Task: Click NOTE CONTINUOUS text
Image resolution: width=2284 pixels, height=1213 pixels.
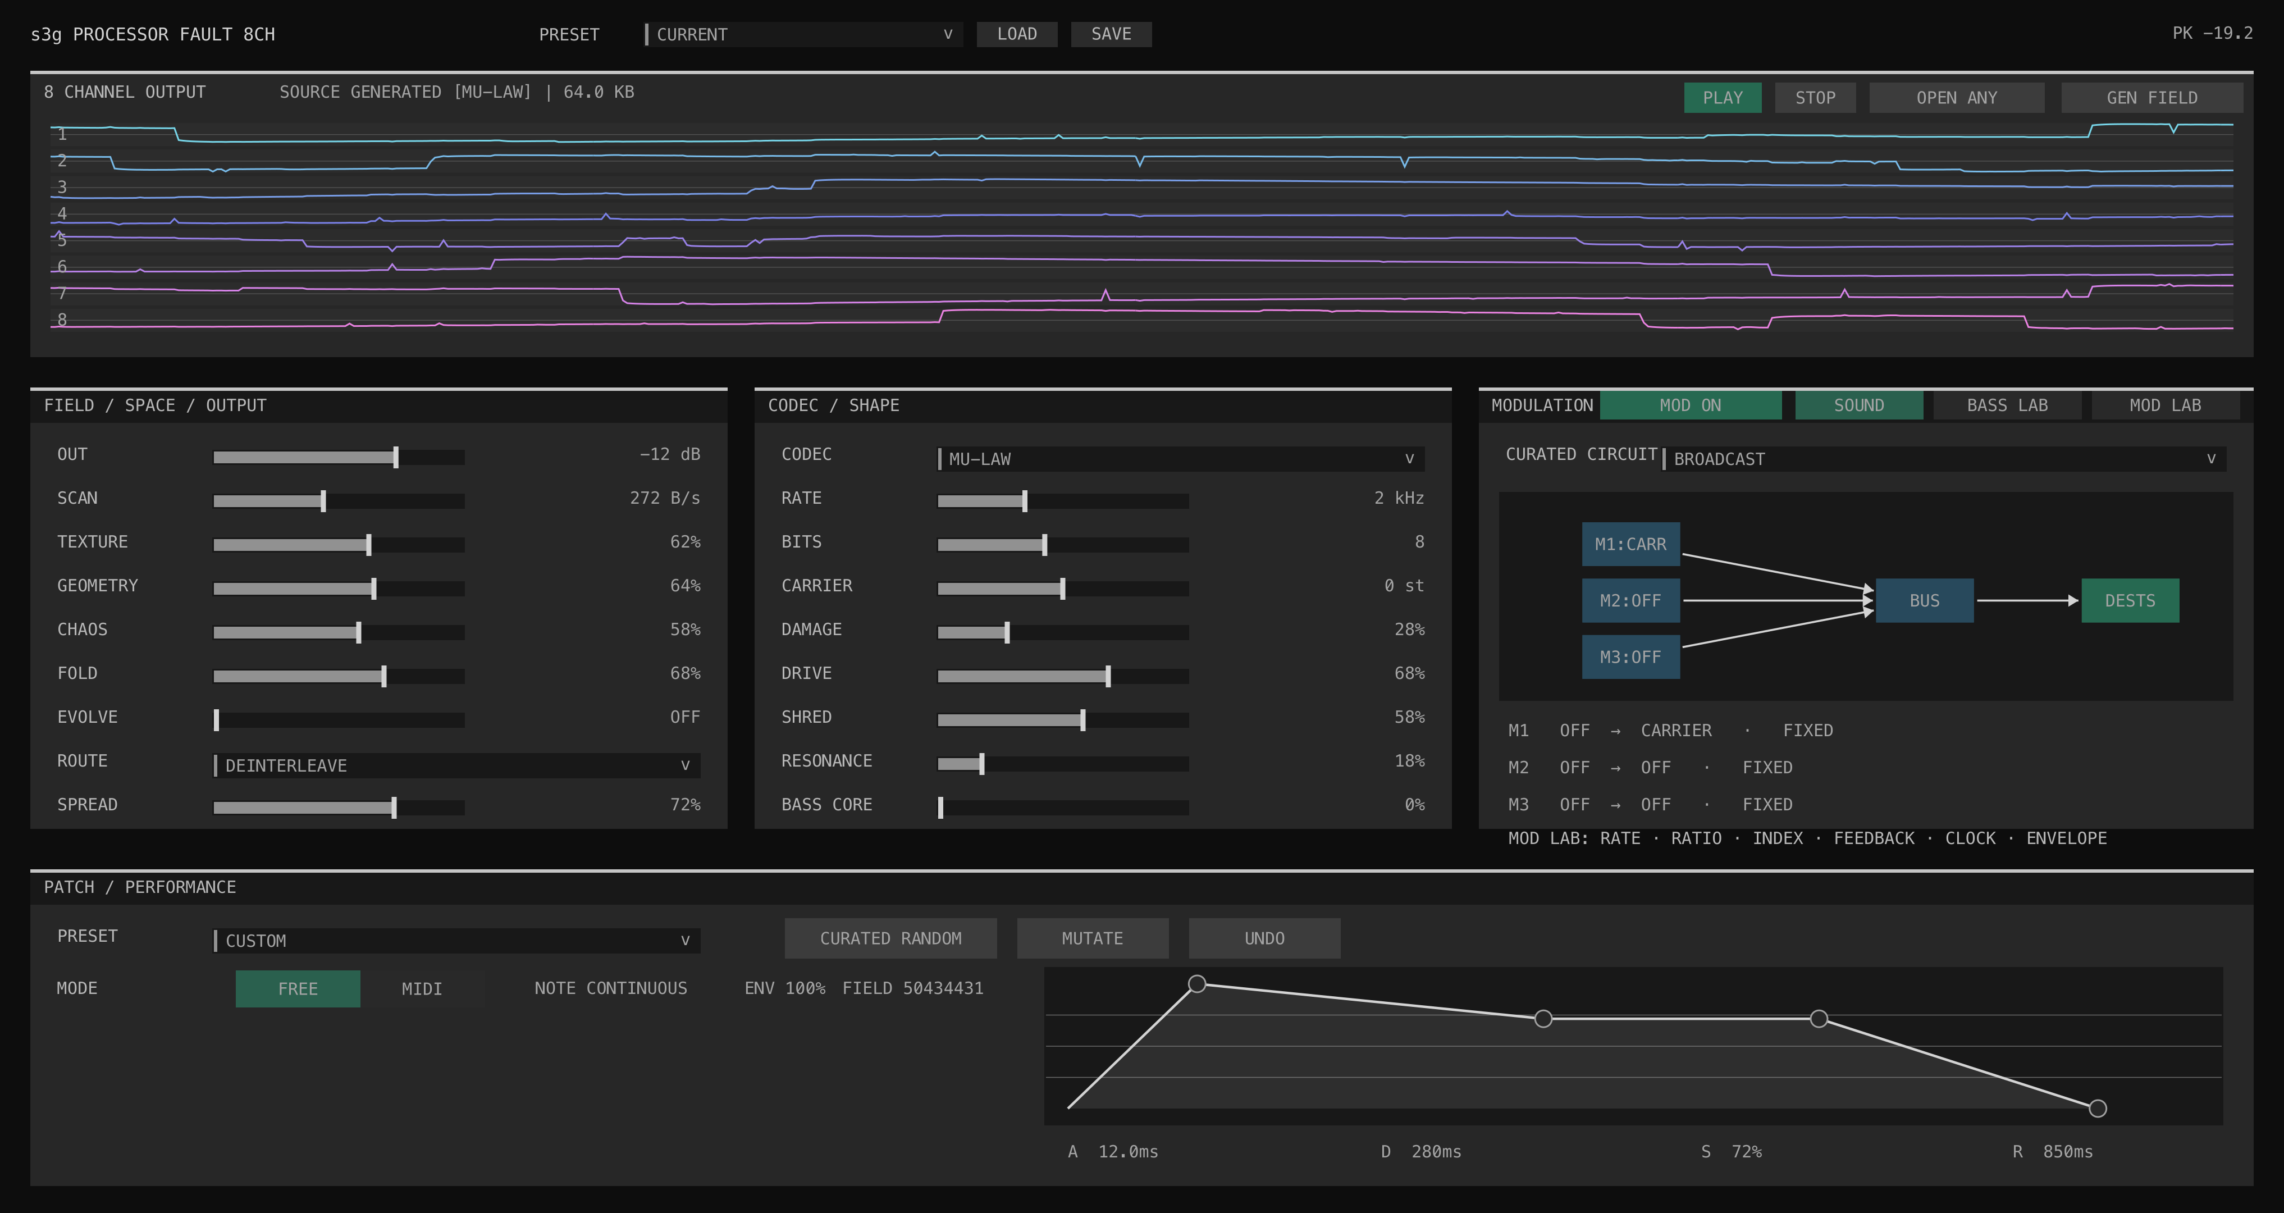Action: tap(610, 989)
